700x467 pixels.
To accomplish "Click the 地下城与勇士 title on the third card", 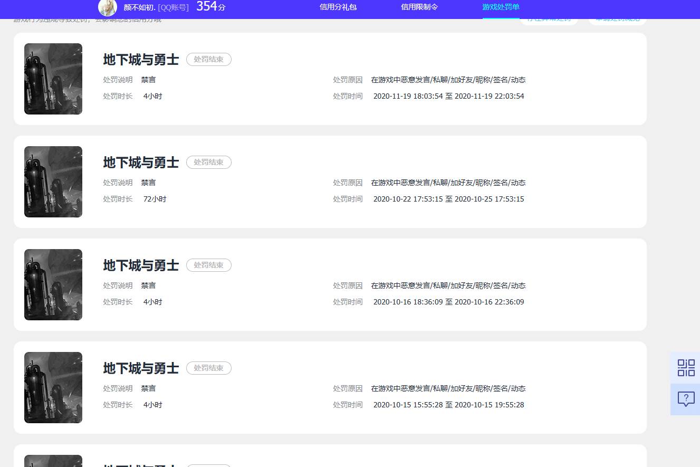I will (x=141, y=265).
